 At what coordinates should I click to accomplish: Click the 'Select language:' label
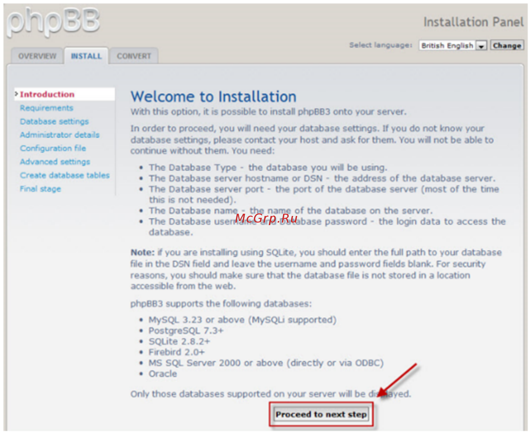(381, 45)
